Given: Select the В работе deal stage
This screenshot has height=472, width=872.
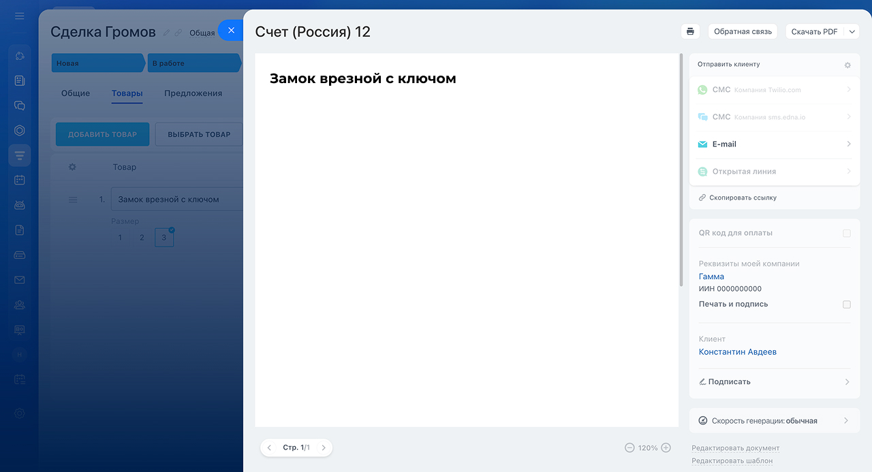Looking at the screenshot, I should (194, 63).
